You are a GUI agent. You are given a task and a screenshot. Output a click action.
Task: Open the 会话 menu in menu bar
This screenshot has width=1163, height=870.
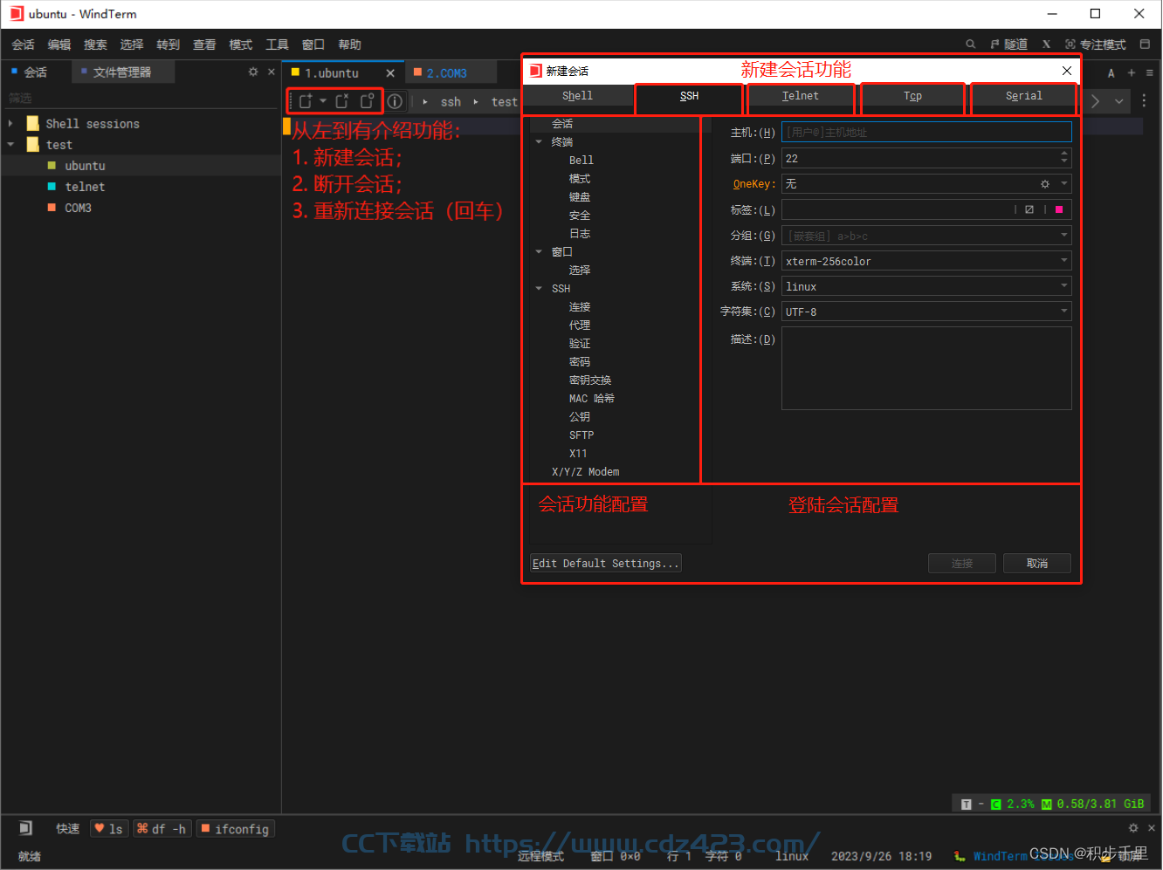click(x=24, y=45)
